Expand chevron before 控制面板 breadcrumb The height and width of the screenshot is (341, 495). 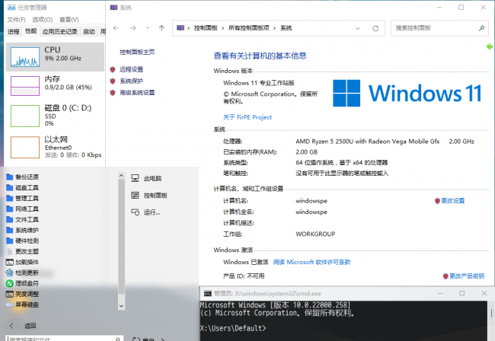(x=188, y=28)
